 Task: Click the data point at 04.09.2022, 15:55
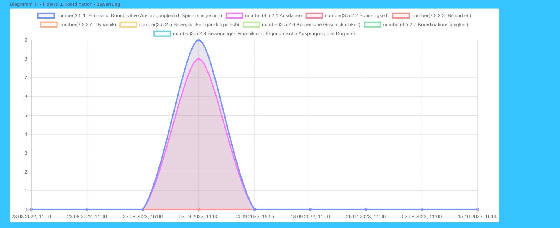(254, 209)
